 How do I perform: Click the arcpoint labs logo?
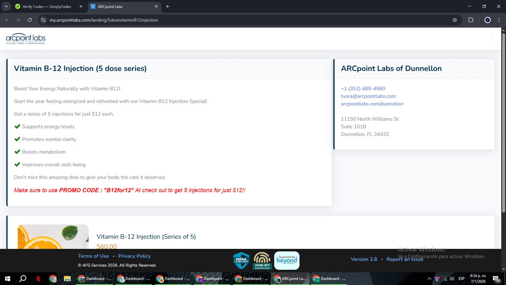tap(26, 39)
